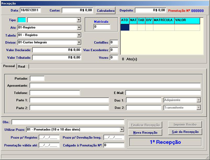
Task: Focus the Valor Declarado field
Action: coord(57,50)
